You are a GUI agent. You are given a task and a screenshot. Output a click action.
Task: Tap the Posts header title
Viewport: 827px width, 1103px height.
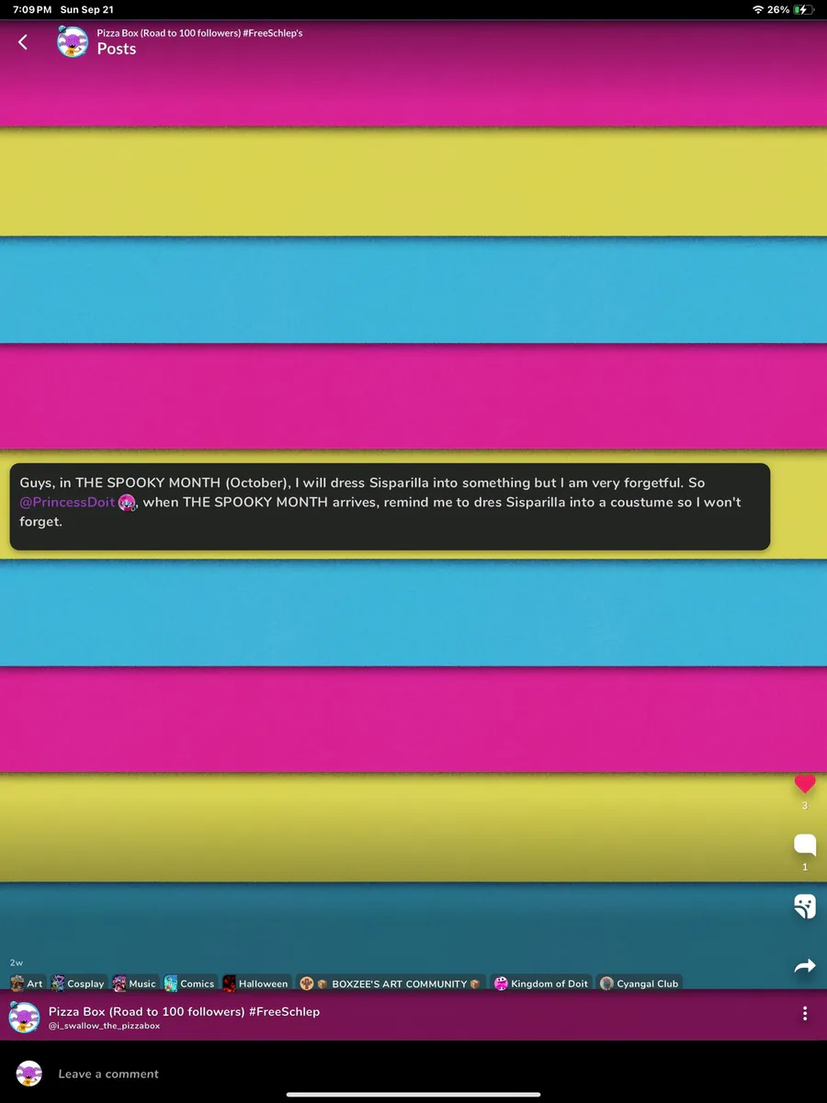tap(117, 49)
